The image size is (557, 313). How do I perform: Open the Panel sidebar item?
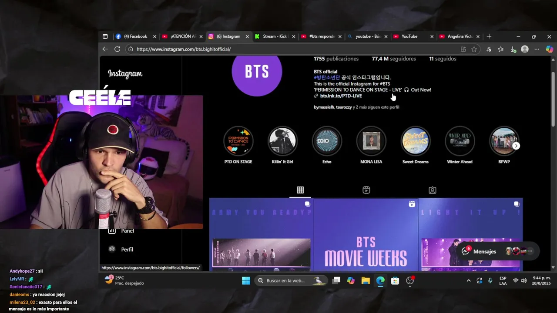tap(122, 231)
